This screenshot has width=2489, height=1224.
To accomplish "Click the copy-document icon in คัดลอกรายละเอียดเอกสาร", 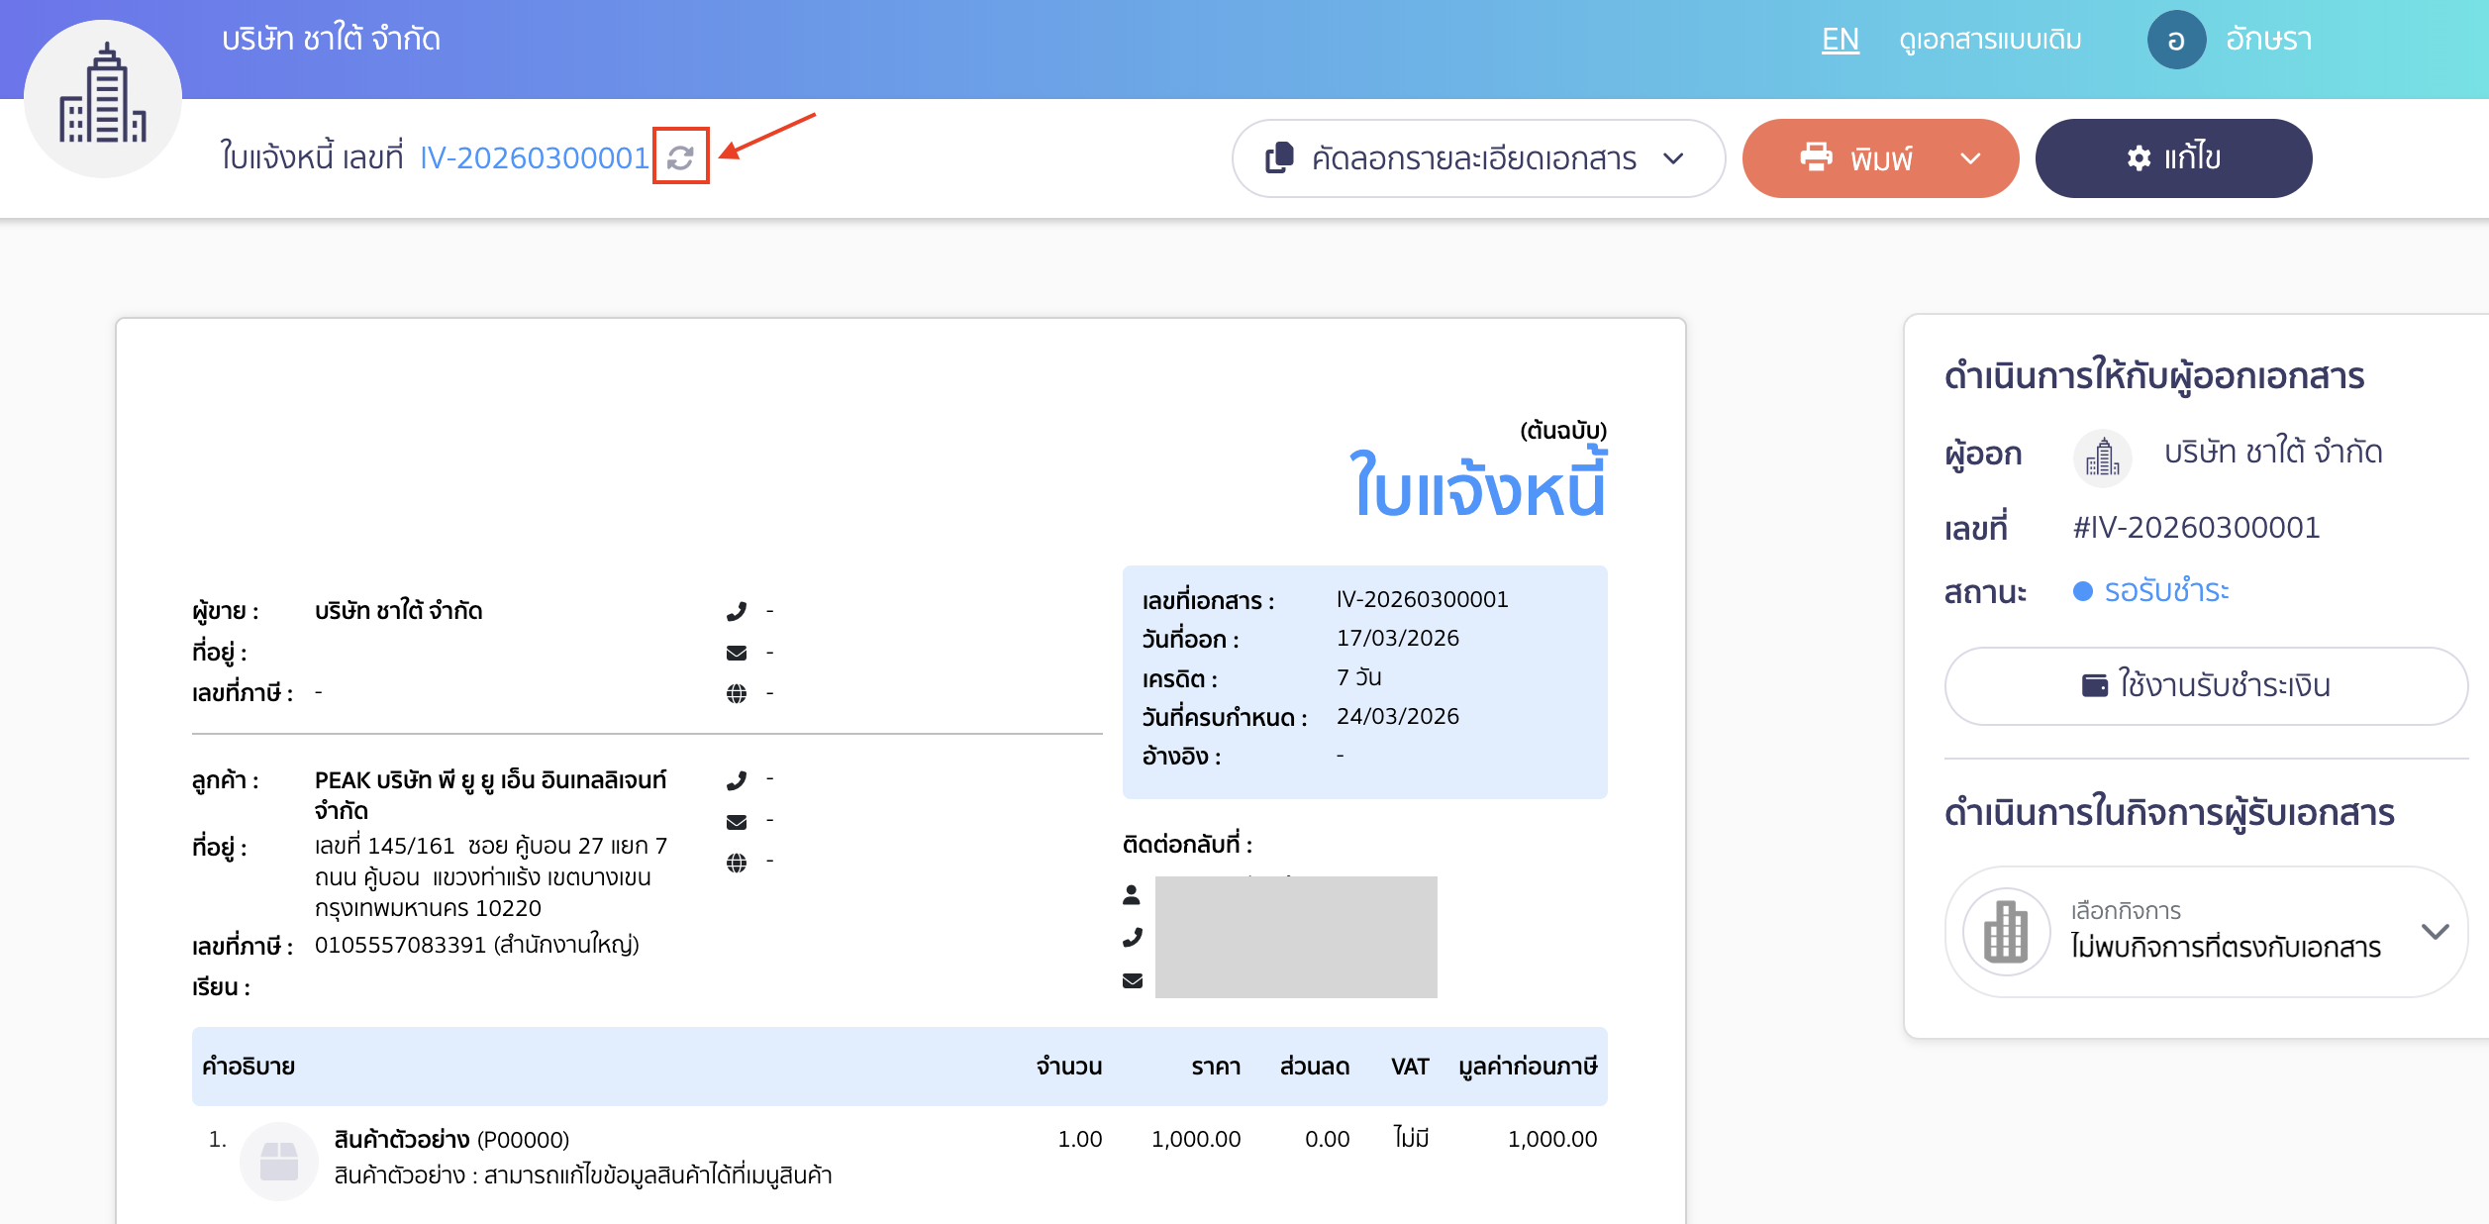I will click(x=1282, y=156).
